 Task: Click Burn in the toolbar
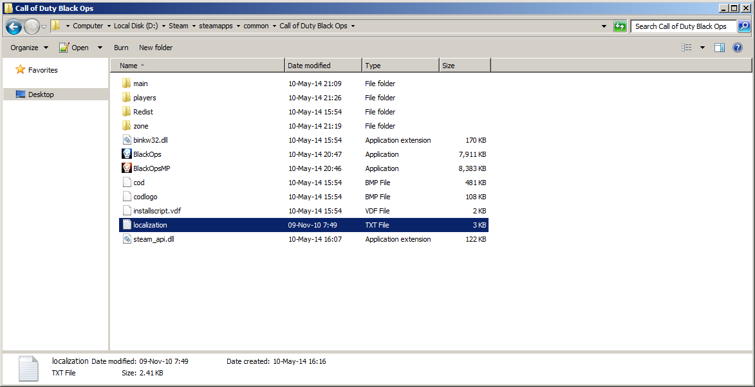tap(121, 48)
